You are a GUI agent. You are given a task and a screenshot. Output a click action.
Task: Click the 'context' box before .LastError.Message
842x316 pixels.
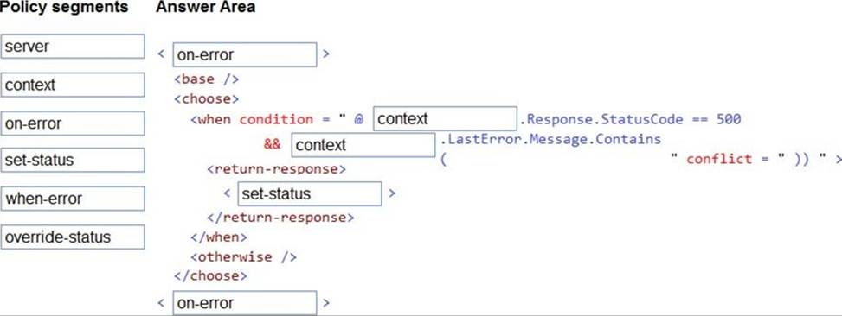pos(363,145)
